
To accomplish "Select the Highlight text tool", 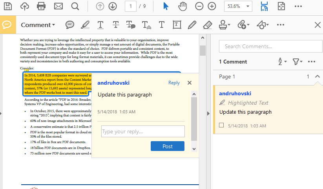I will (85, 25).
